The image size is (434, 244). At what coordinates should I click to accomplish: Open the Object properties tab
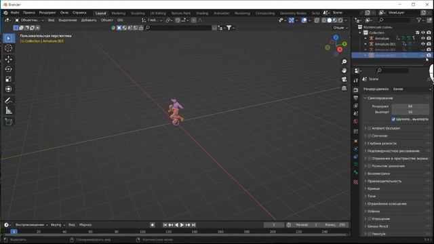coord(356,141)
